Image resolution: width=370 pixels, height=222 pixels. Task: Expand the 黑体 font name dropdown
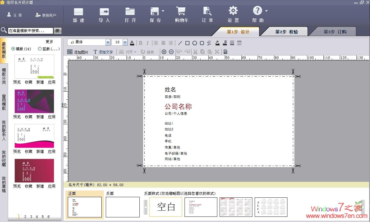point(108,42)
